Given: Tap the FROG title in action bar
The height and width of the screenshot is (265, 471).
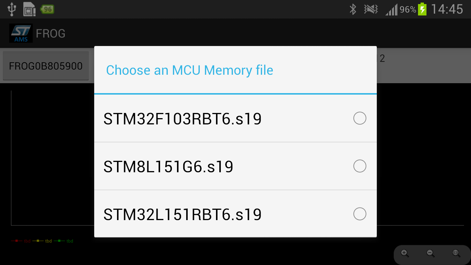Looking at the screenshot, I should click(50, 33).
